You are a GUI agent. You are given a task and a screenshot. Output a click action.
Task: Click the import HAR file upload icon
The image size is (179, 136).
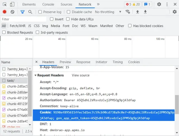[137, 12]
